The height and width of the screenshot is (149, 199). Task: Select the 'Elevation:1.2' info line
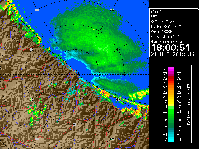pyautogui.click(x=165, y=37)
